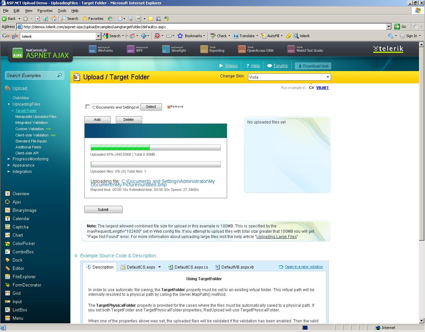
Task: Run the example in VB.NET
Action: click(x=322, y=88)
